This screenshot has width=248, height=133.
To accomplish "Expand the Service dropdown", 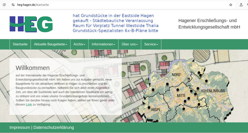I will tap(151, 44).
